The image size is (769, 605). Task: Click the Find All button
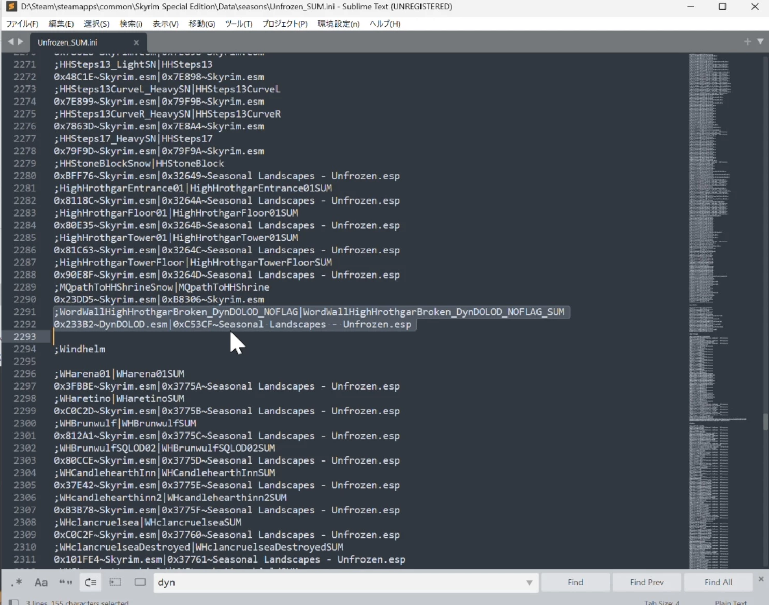pos(718,582)
